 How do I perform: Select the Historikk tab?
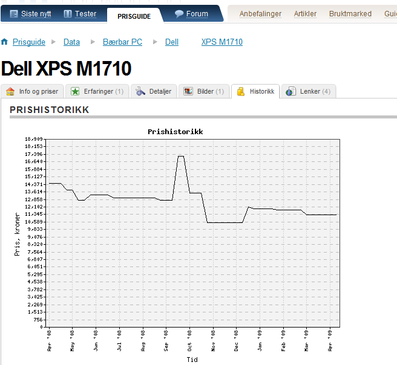point(255,91)
